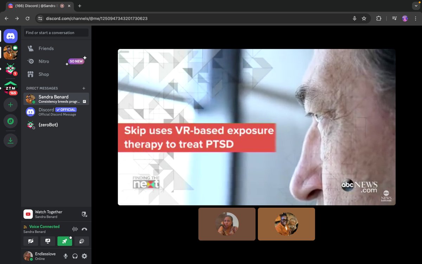422x264 pixels.
Task: Click Sandra Benard's status message text
Action: (x=59, y=102)
